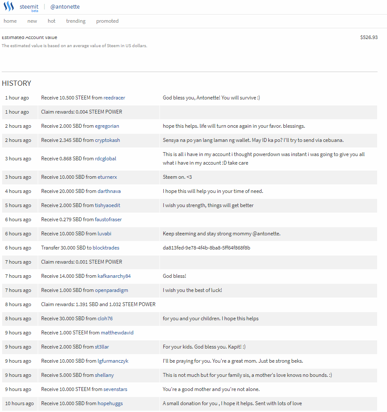The image size is (387, 412).
Task: Visit kafkanarchy84's profile link
Action: pos(114,276)
